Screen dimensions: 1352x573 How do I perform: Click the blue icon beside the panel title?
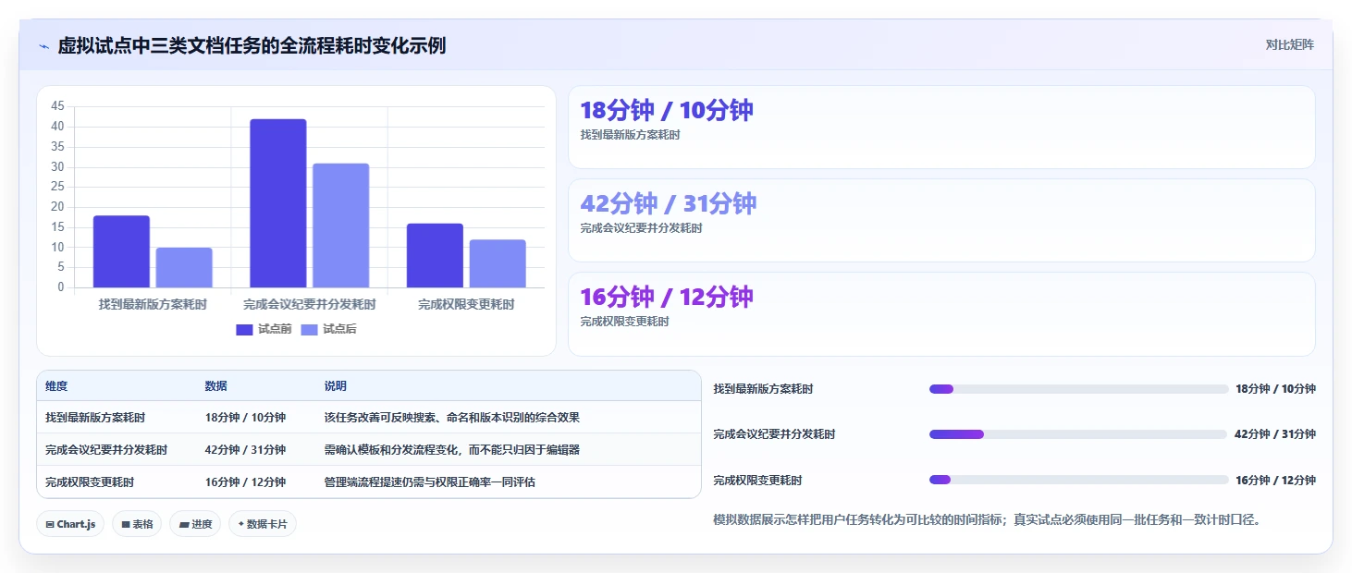43,45
